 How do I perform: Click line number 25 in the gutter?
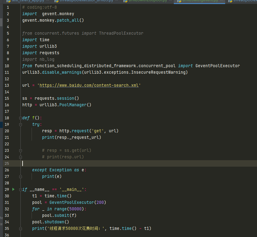pos(7,163)
